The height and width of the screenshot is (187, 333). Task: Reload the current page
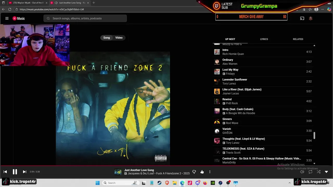[x=10, y=9]
